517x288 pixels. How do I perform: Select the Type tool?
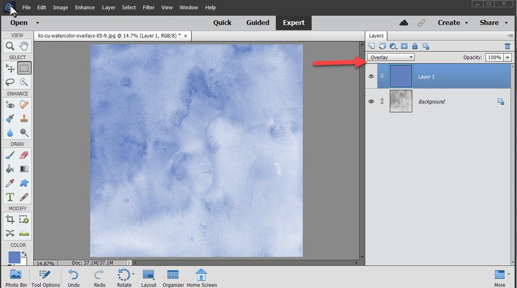(10, 197)
